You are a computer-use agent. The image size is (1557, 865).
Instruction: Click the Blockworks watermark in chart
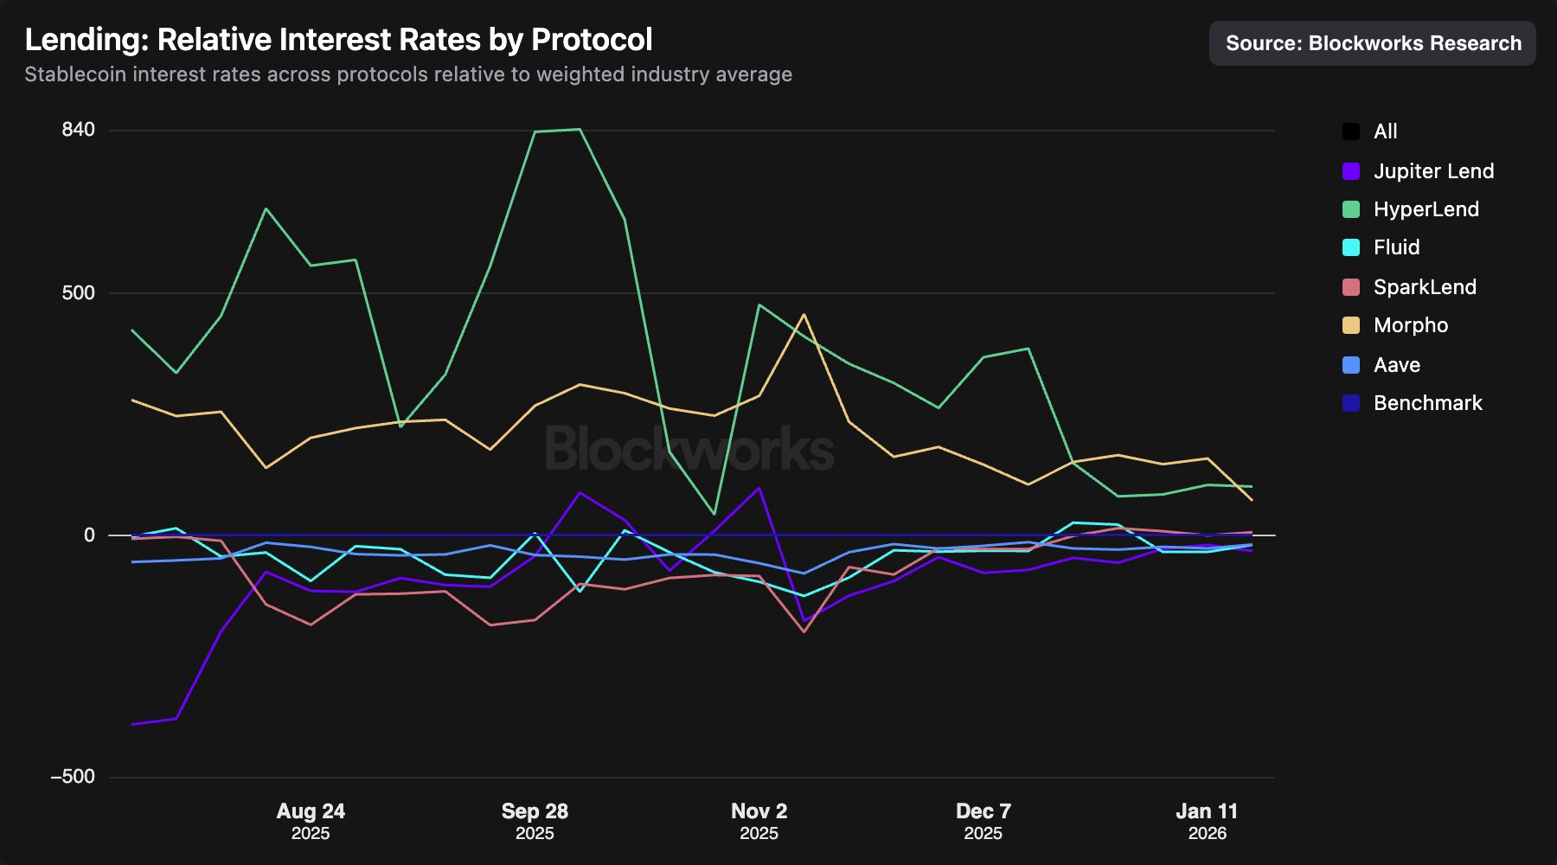(x=689, y=448)
